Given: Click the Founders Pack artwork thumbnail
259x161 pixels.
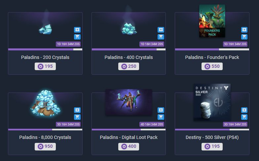Looking at the screenshot, I should pos(212,21).
